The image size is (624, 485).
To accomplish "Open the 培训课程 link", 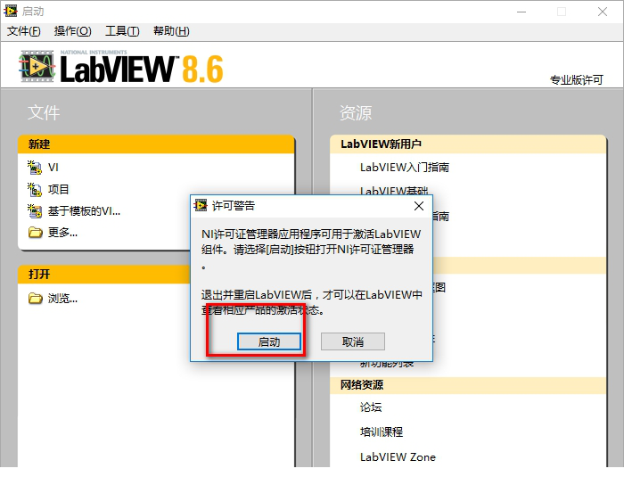I will click(x=382, y=432).
